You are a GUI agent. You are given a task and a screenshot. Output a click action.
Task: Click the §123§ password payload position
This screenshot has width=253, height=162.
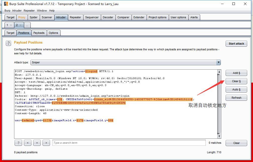pos(47,120)
